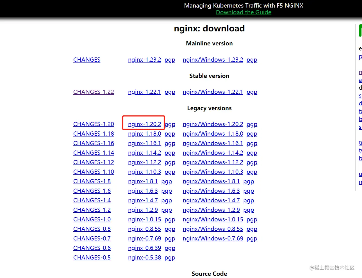Open the CHANGES-1.4 link
Image resolution: width=362 pixels, height=278 pixels.
pos(92,200)
